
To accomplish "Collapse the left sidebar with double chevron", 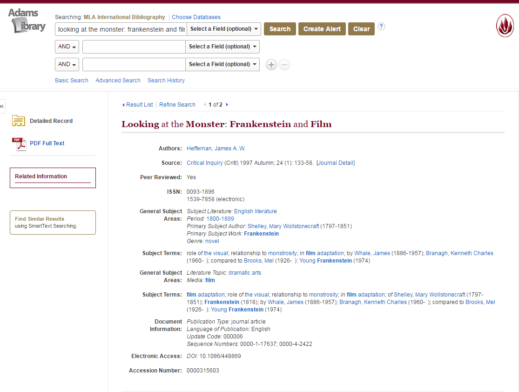I will (x=2, y=106).
